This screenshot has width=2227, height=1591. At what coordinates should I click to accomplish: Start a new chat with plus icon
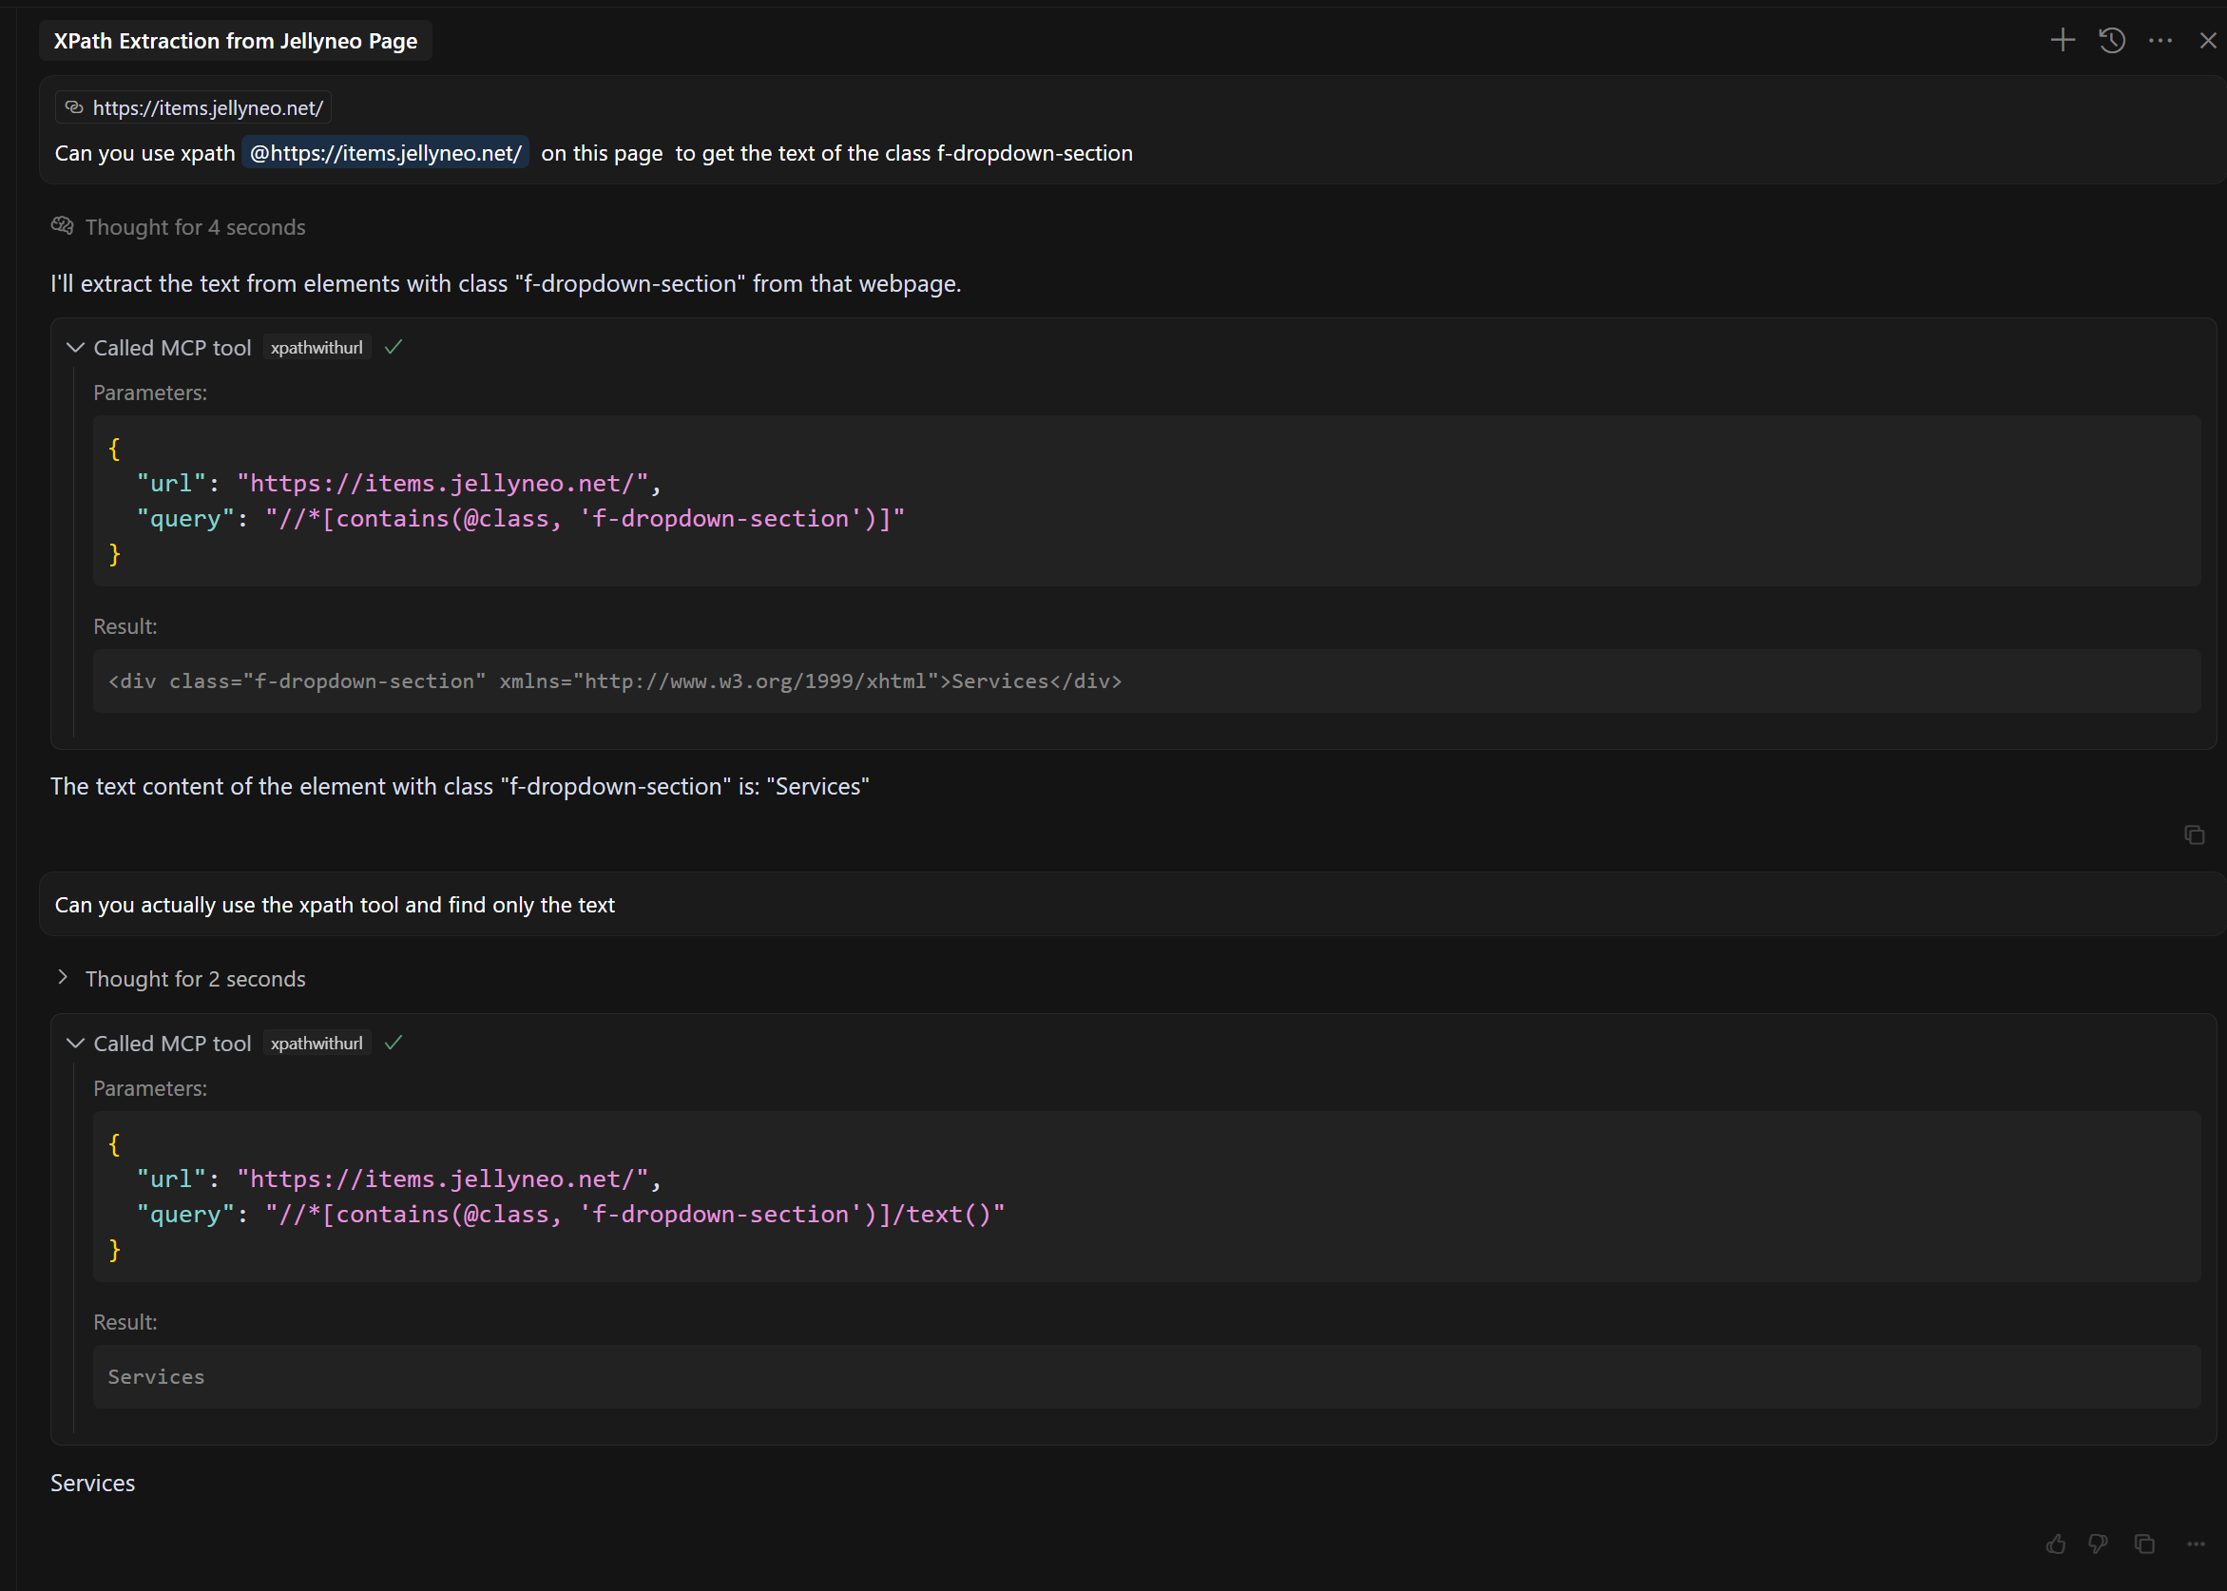(x=2063, y=40)
